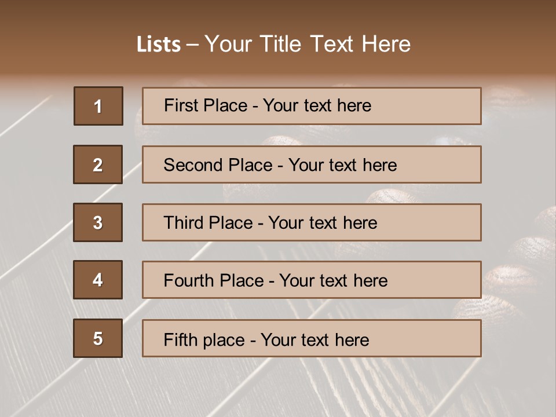Click the brown number 3 box
This screenshot has height=417, width=556.
click(x=98, y=222)
